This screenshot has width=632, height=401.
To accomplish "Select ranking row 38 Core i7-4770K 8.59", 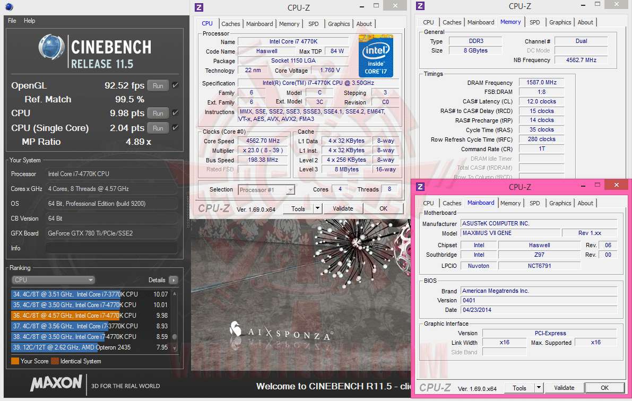I will [90, 336].
